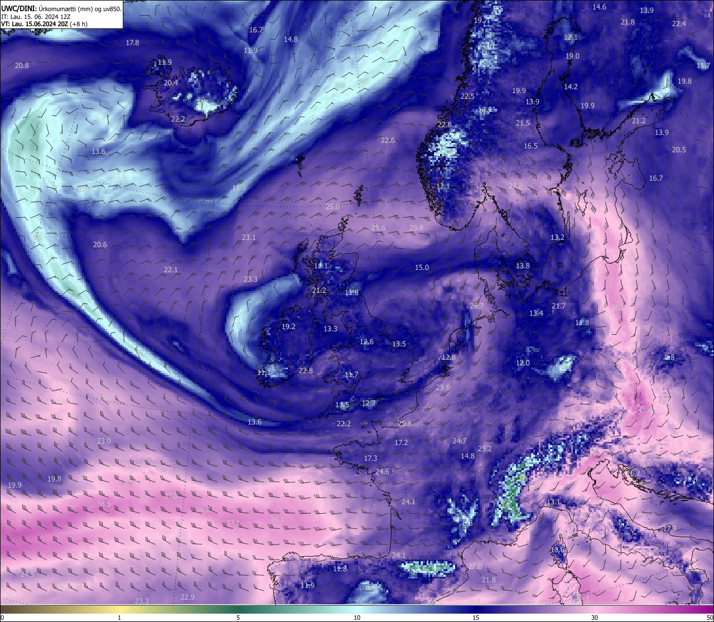Click the 25.0 value label

(332, 207)
